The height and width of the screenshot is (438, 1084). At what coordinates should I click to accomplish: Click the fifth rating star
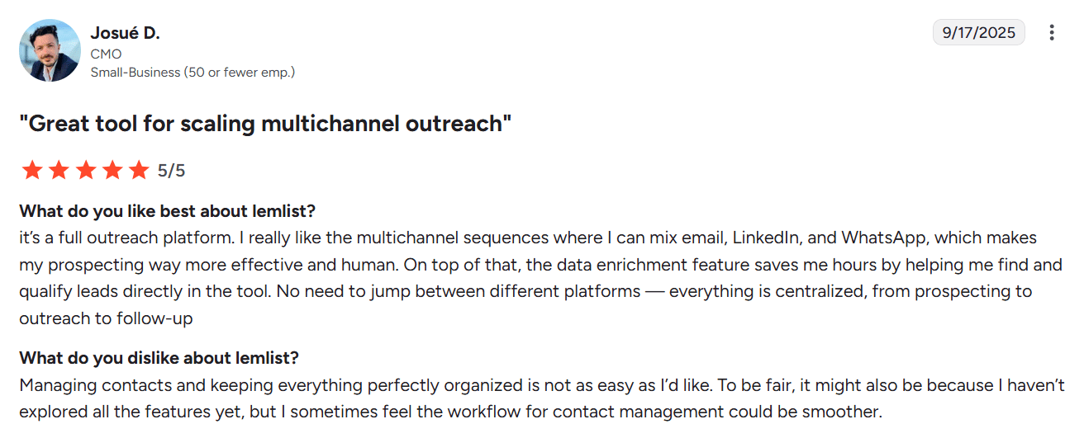click(139, 171)
